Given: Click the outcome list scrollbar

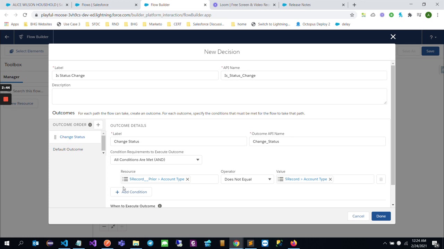Looking at the screenshot, I should point(103,143).
